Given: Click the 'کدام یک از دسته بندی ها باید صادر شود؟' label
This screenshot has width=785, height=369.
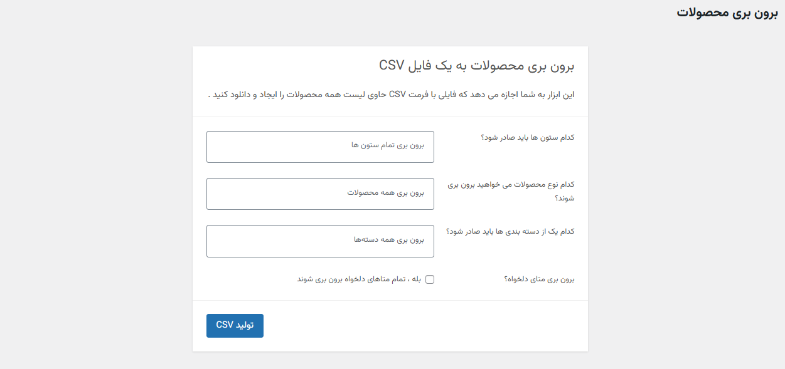Looking at the screenshot, I should tap(510, 231).
